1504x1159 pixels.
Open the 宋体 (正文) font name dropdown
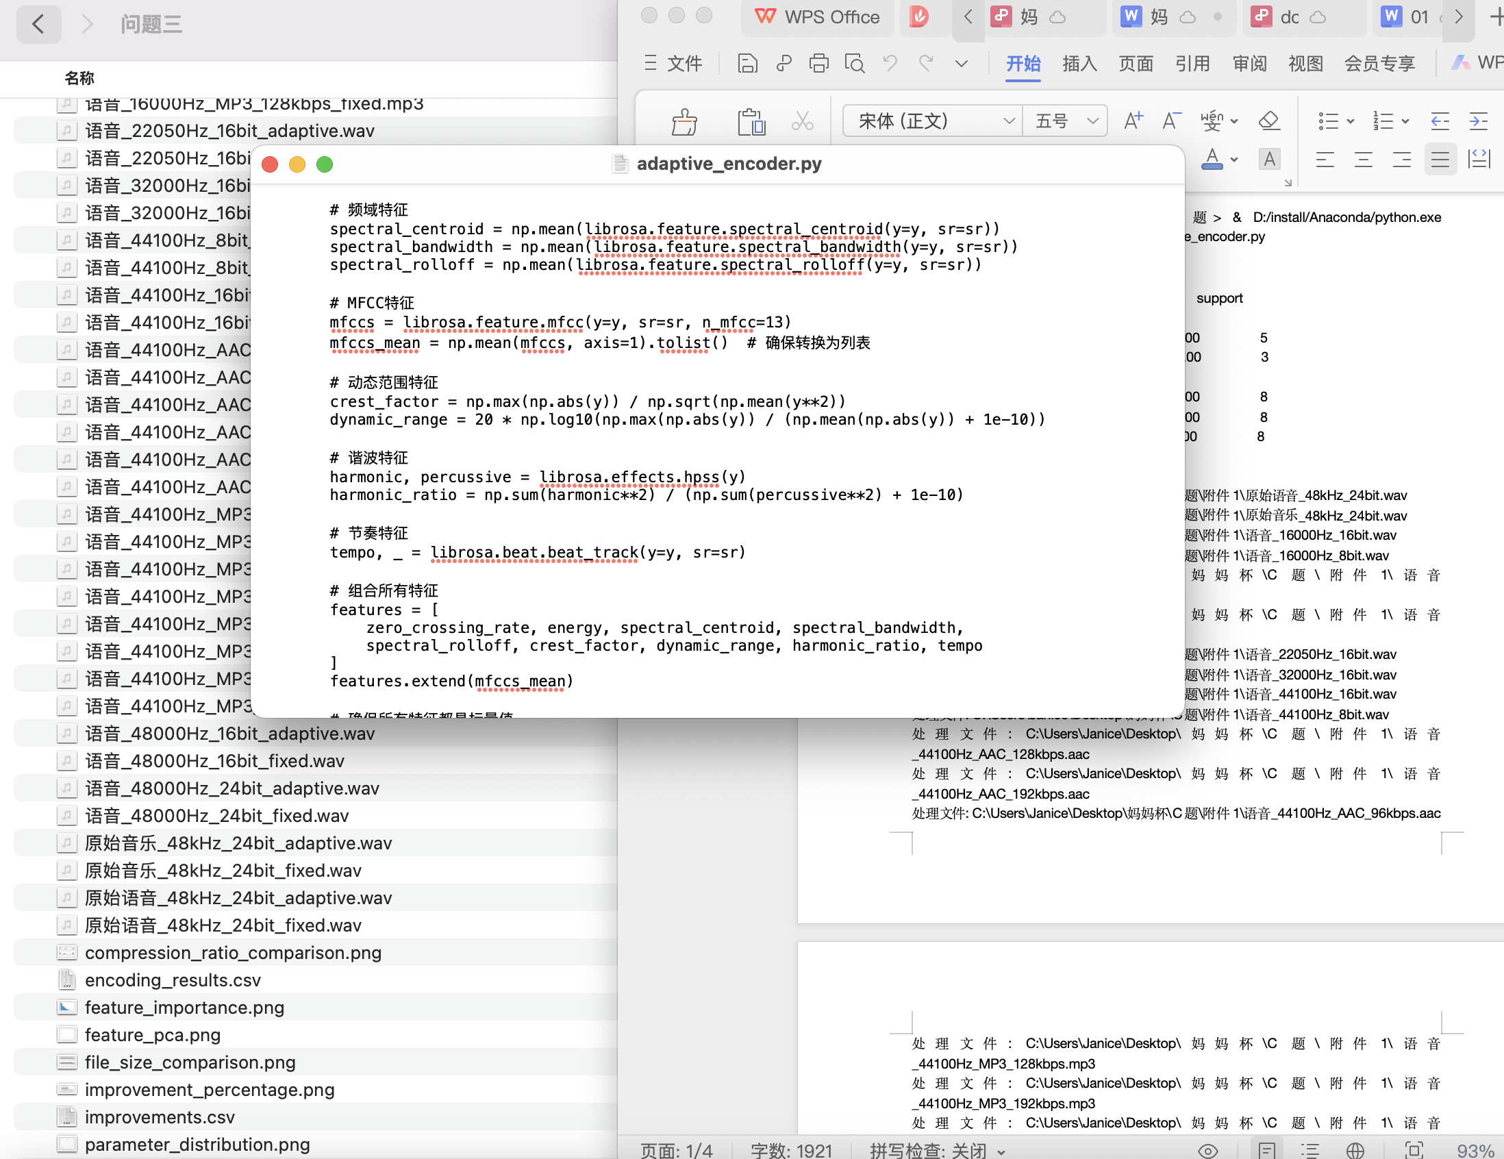[x=1008, y=121]
